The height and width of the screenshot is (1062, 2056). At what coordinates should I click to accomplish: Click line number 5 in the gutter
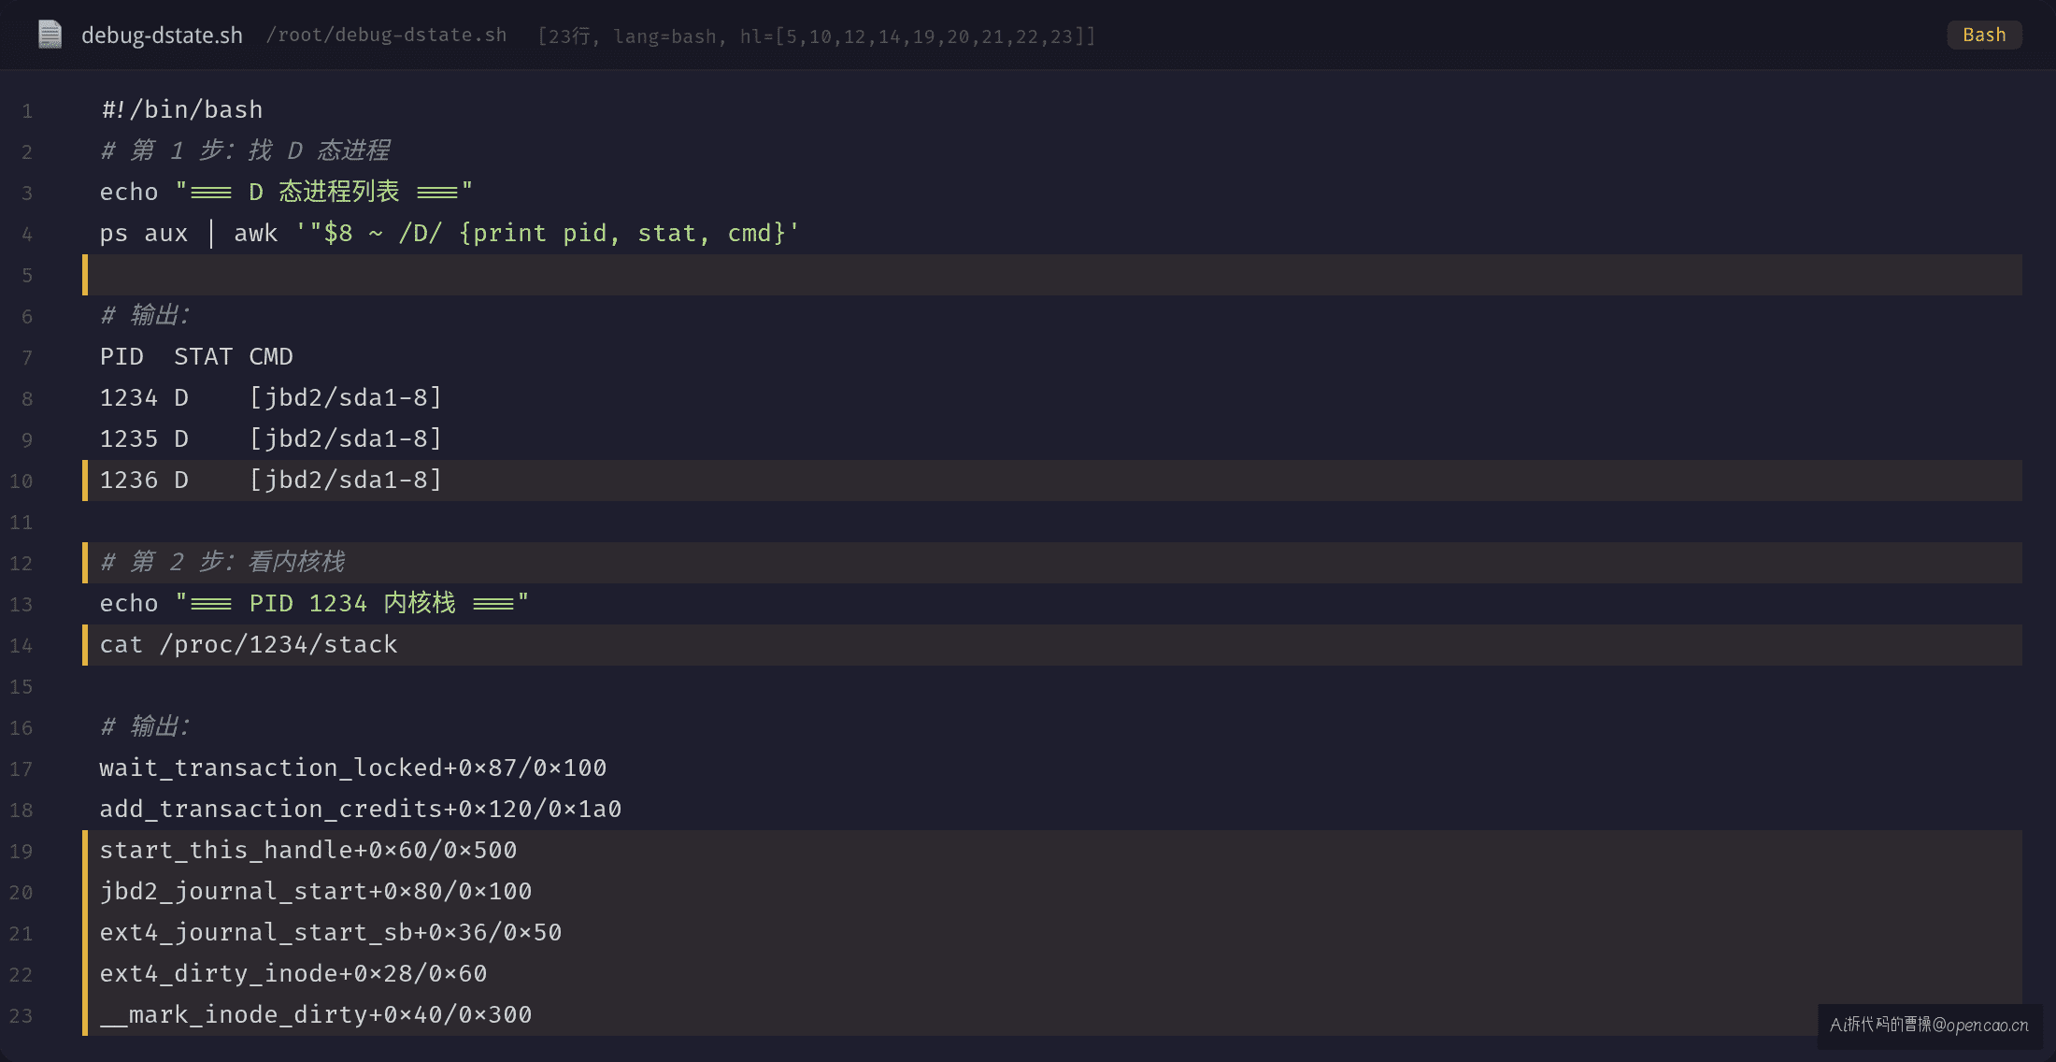(x=27, y=276)
